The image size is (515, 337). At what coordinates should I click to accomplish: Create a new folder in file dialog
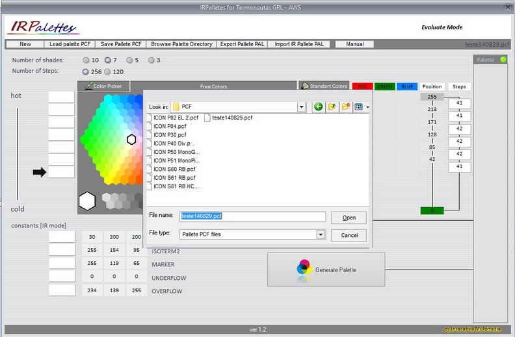[346, 106]
